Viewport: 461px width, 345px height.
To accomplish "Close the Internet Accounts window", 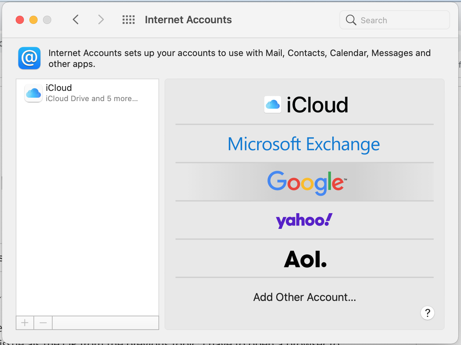I will coord(20,20).
